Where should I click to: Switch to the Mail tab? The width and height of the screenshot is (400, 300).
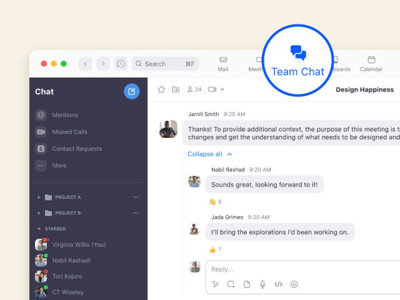coord(223,64)
